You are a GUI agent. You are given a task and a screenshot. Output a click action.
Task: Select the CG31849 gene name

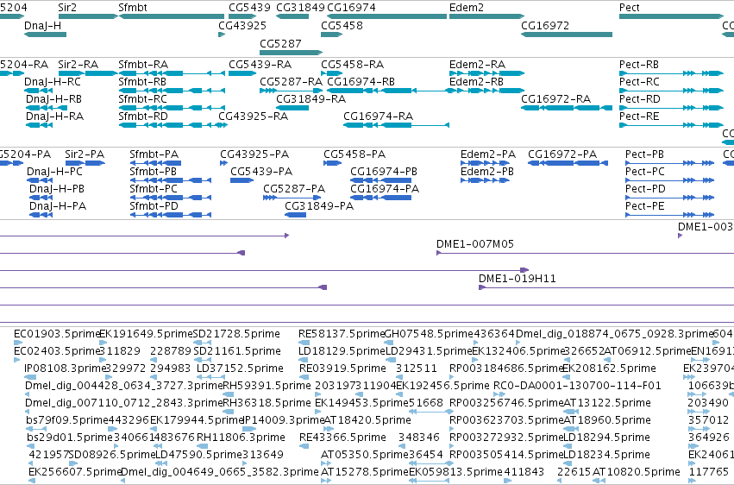pyautogui.click(x=300, y=8)
